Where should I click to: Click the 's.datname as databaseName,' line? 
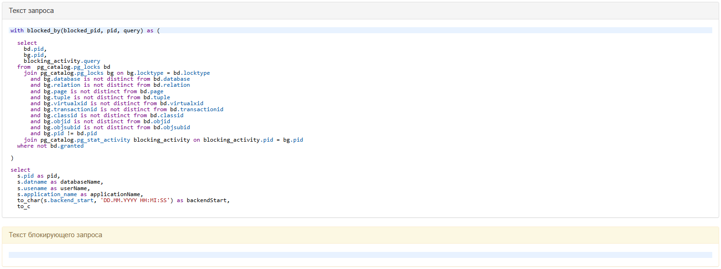click(x=60, y=182)
